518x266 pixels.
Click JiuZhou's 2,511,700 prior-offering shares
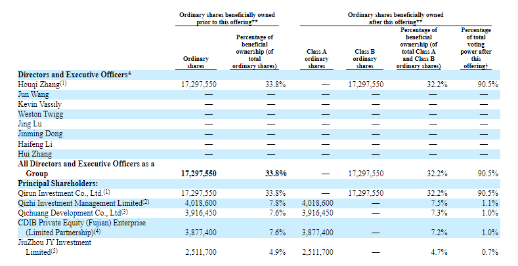[201, 252]
